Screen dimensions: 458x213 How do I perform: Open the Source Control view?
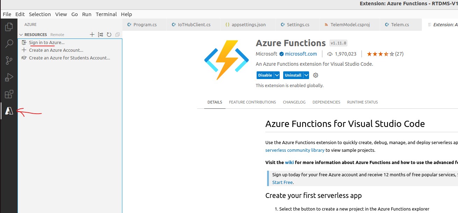9,61
